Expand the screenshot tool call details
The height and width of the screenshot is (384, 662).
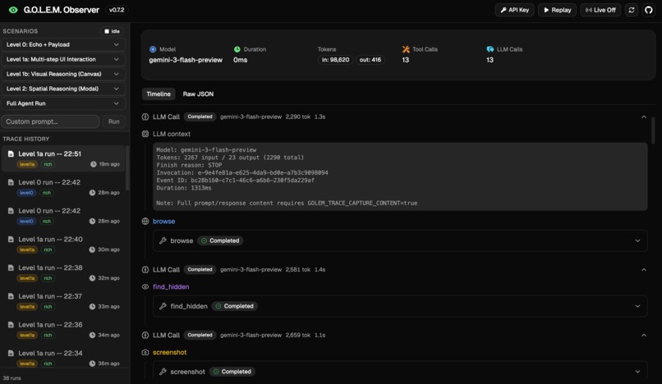tap(637, 372)
